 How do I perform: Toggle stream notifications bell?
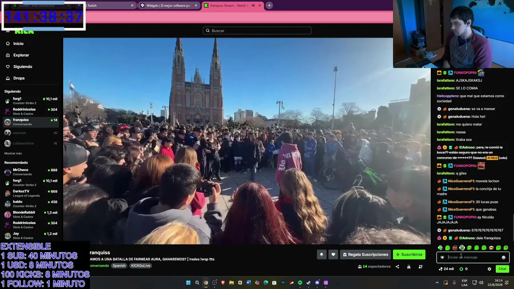[321, 254]
